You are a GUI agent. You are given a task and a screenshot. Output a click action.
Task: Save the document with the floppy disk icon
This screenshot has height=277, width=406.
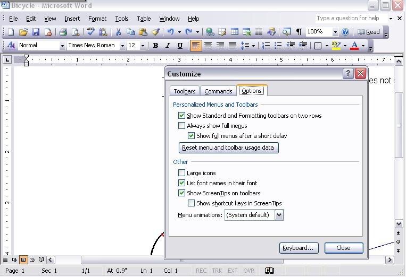pos(36,32)
